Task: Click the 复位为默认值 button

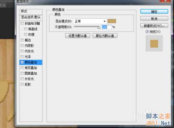Action: point(105,36)
